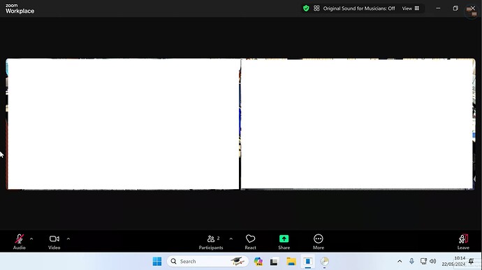The height and width of the screenshot is (270, 482).
Task: Open the video options arrow beside Video
Action: (x=68, y=239)
